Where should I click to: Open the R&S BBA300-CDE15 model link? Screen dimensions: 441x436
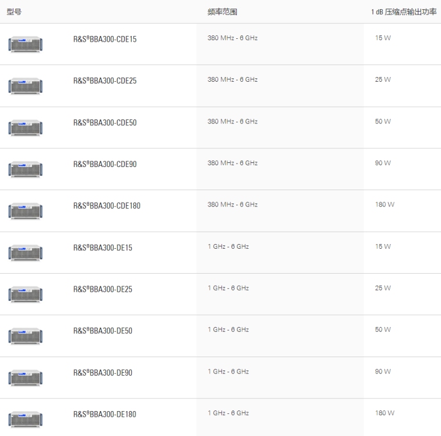(x=104, y=39)
